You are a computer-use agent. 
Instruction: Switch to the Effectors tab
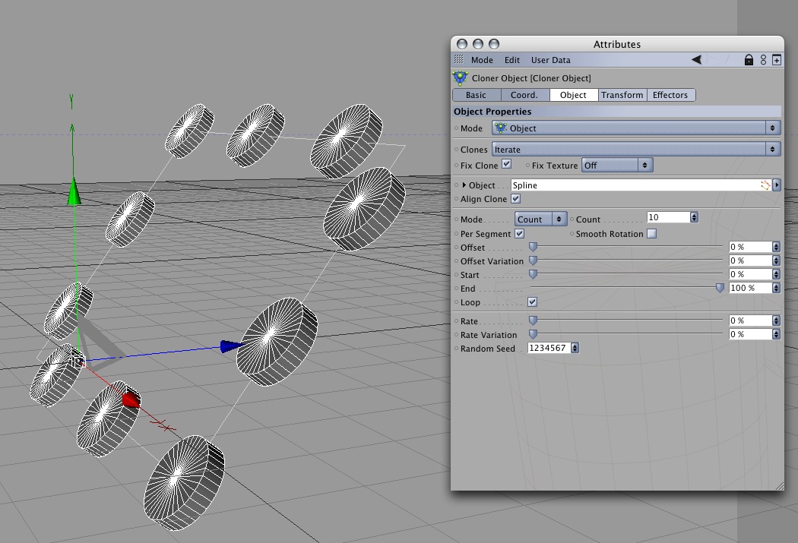(x=670, y=95)
